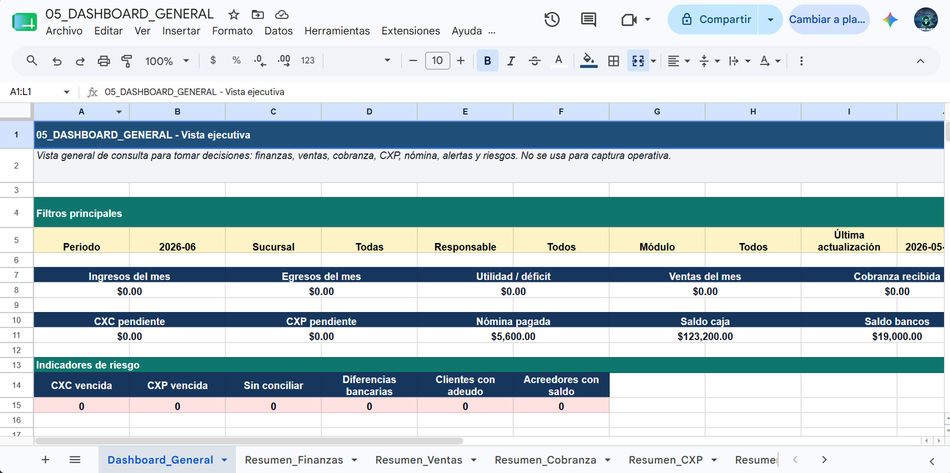Decrease decimal places icon
This screenshot has width=950, height=473.
click(259, 61)
